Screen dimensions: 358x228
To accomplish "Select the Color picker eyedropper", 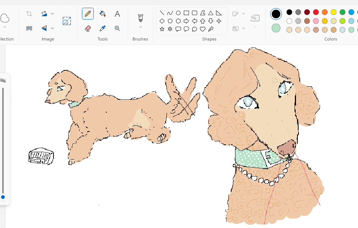I will click(x=103, y=28).
